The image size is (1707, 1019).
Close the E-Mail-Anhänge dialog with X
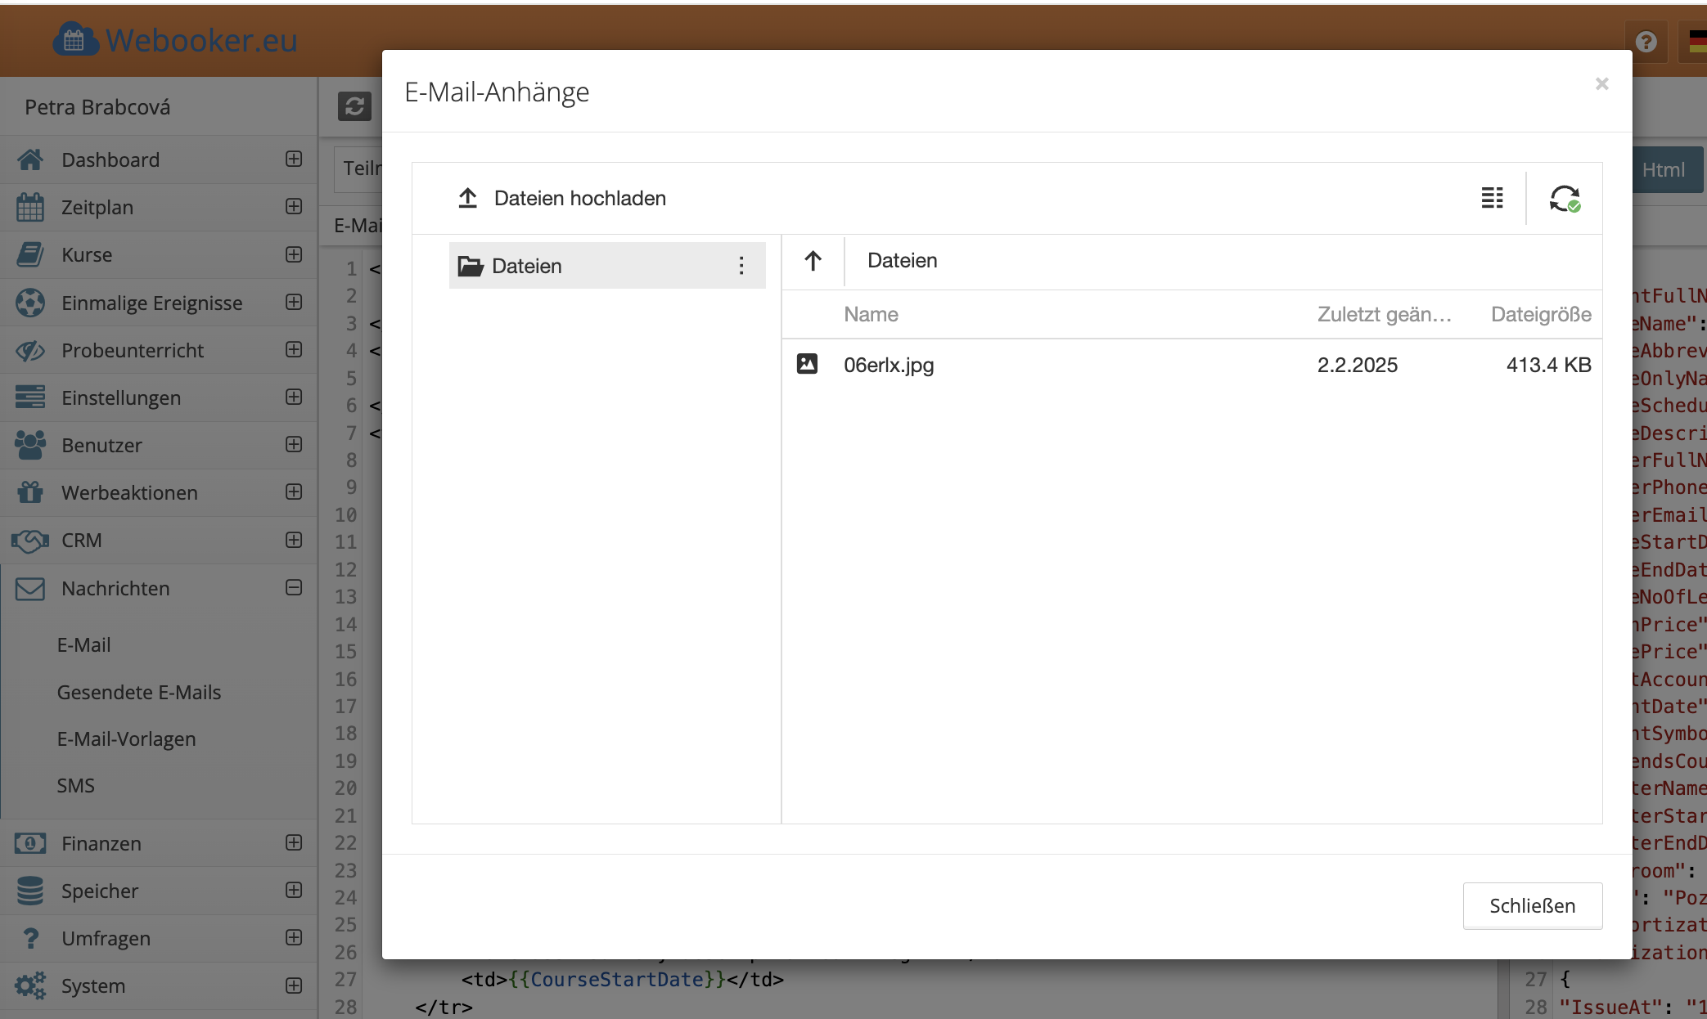1601,84
